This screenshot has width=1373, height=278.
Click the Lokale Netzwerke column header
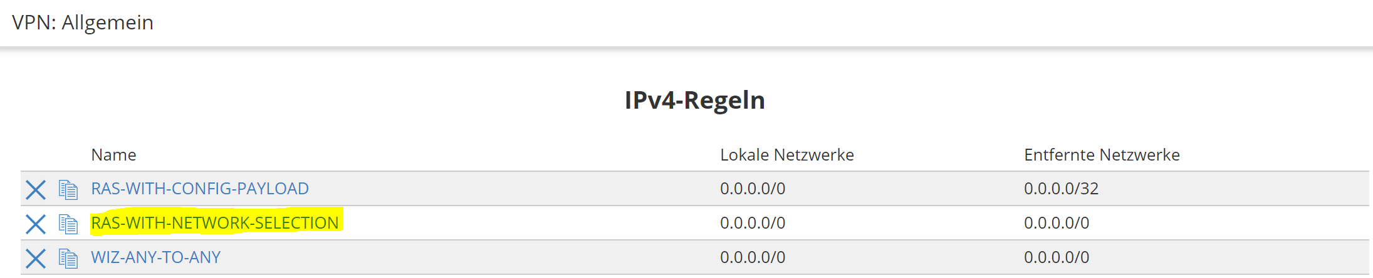click(786, 155)
